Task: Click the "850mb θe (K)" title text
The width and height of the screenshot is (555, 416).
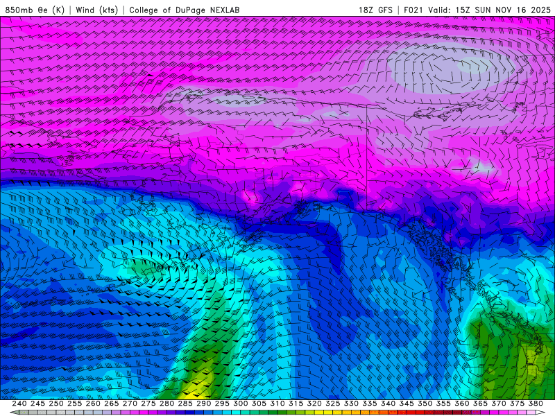Action: pos(35,10)
